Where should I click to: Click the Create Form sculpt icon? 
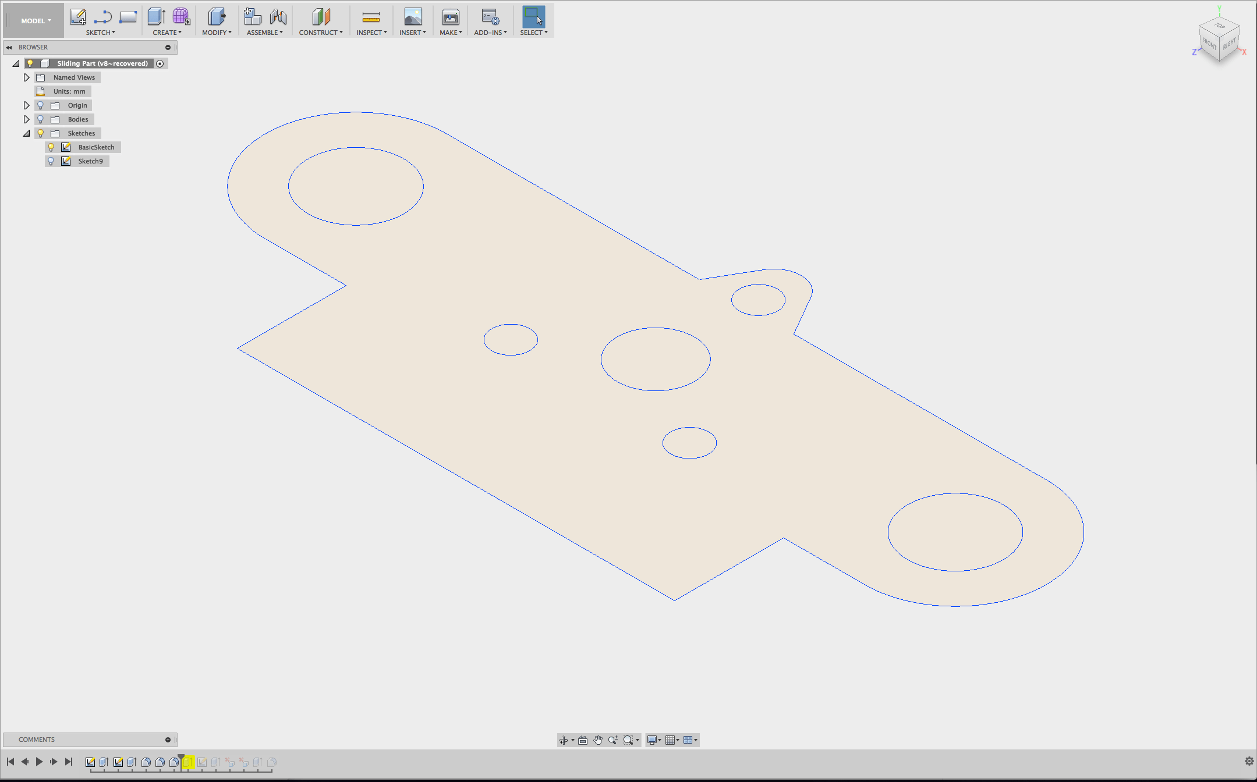pyautogui.click(x=181, y=17)
